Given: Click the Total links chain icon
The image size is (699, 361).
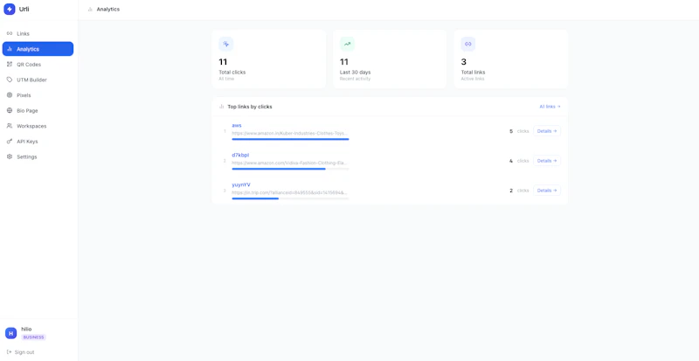Looking at the screenshot, I should [x=468, y=45].
